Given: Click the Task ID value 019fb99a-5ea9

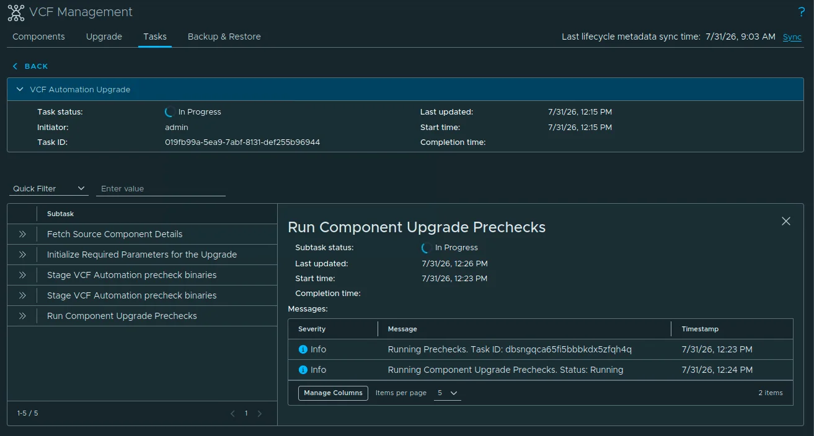Looking at the screenshot, I should (242, 142).
